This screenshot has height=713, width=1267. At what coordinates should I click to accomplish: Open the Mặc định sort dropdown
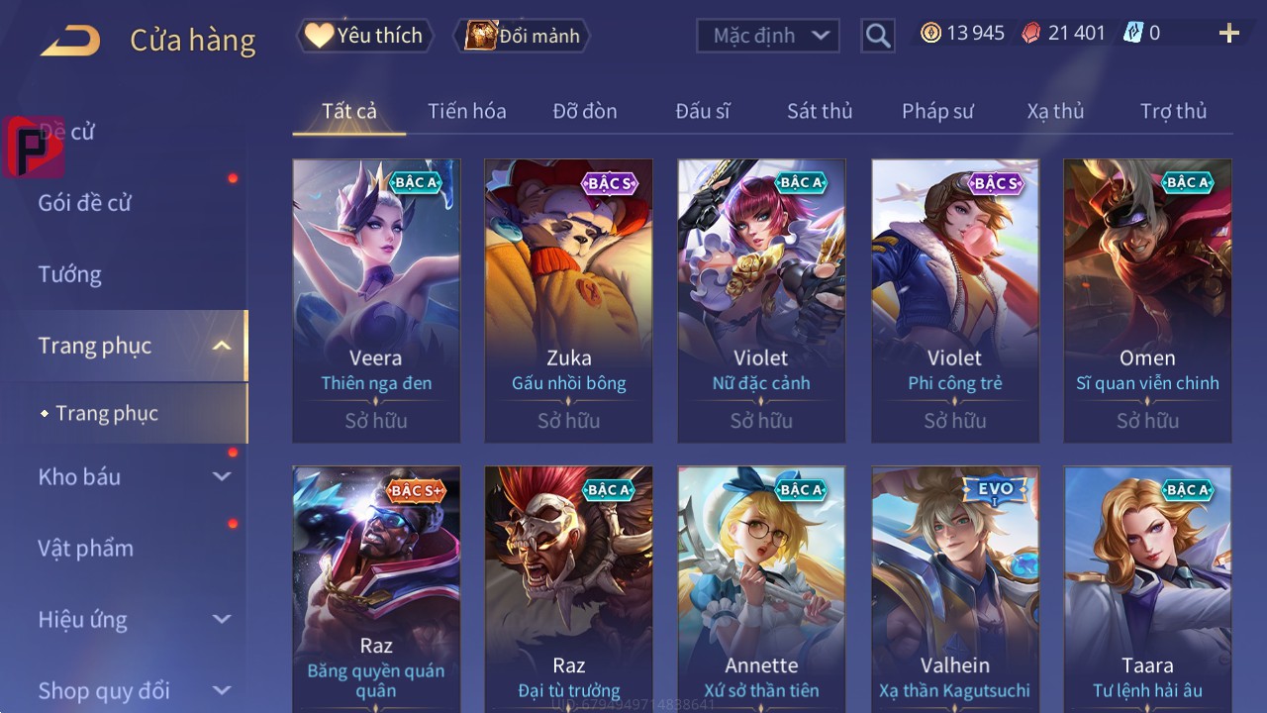tap(768, 36)
